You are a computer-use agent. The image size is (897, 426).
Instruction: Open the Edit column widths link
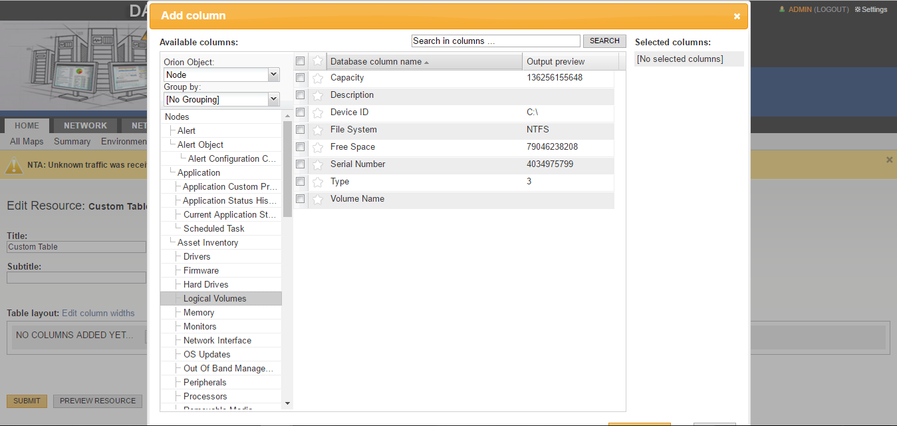pos(98,314)
